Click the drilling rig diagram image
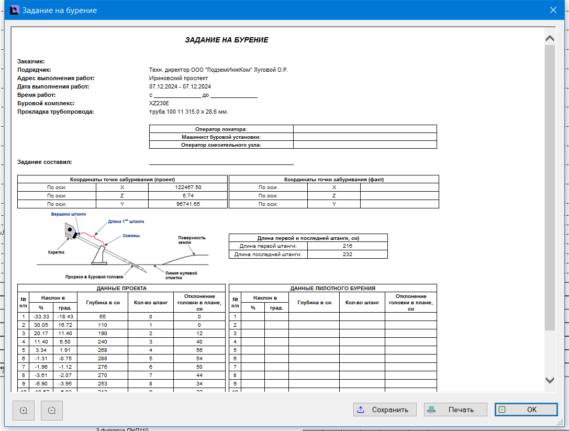The height and width of the screenshot is (431, 569). (122, 246)
